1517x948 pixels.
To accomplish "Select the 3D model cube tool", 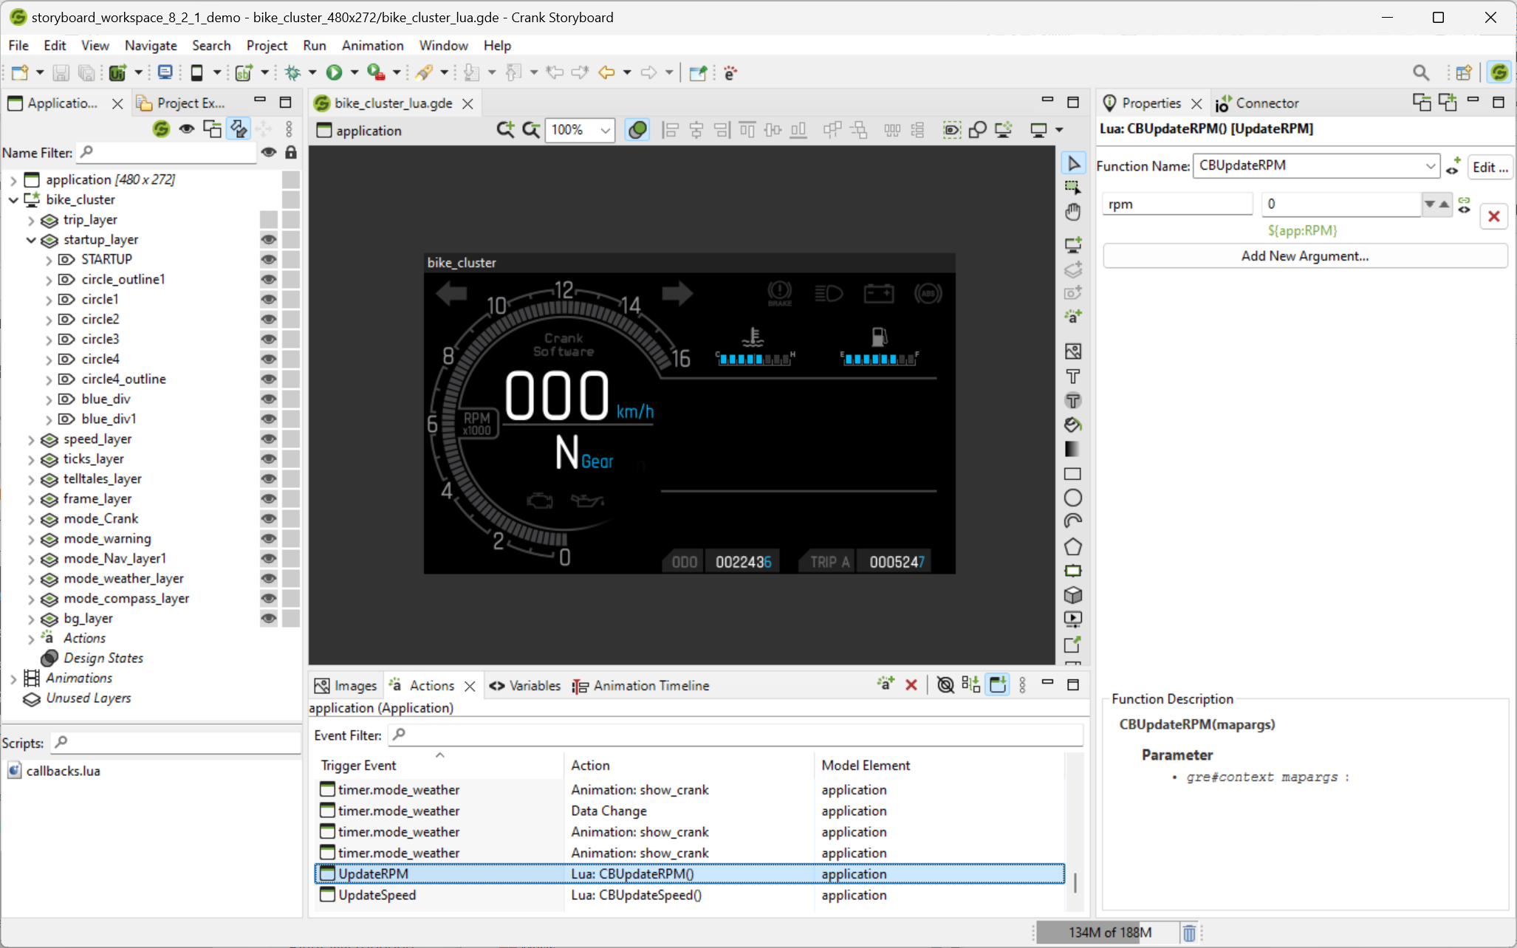I will (1073, 595).
